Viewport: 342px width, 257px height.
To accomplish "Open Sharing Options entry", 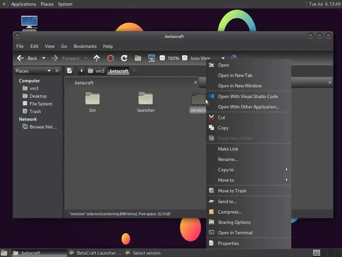I will click(x=248, y=222).
